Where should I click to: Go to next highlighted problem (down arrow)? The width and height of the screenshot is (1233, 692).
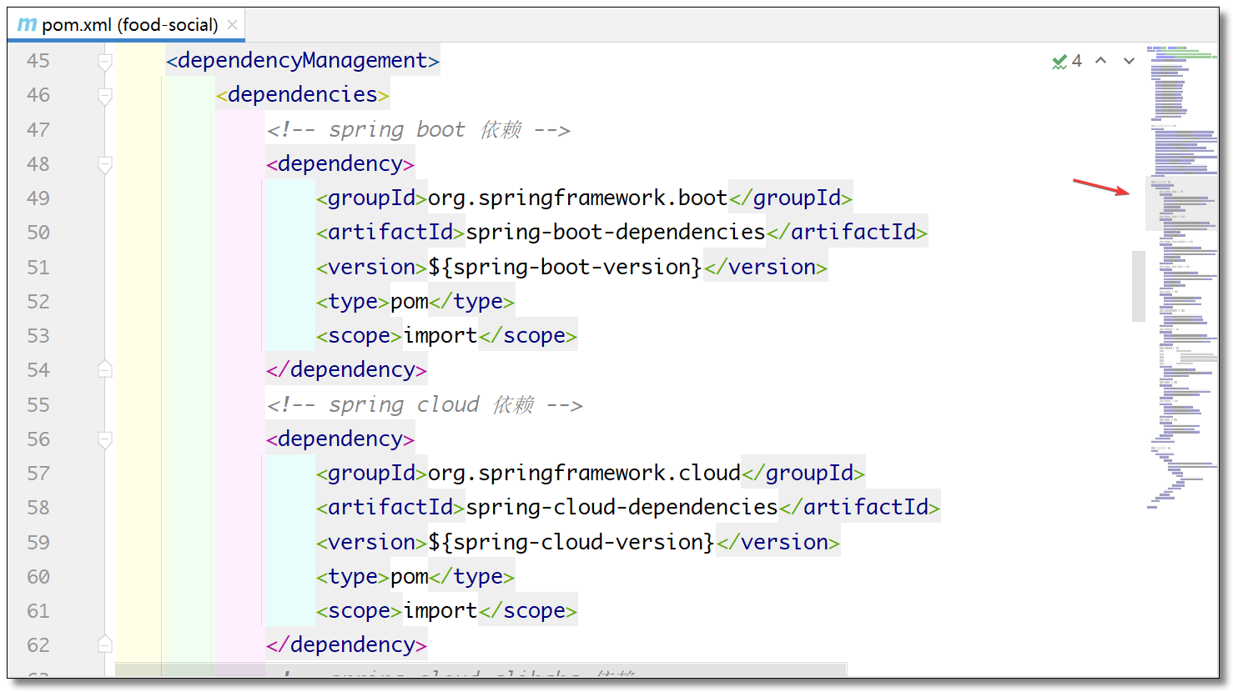[x=1129, y=61]
